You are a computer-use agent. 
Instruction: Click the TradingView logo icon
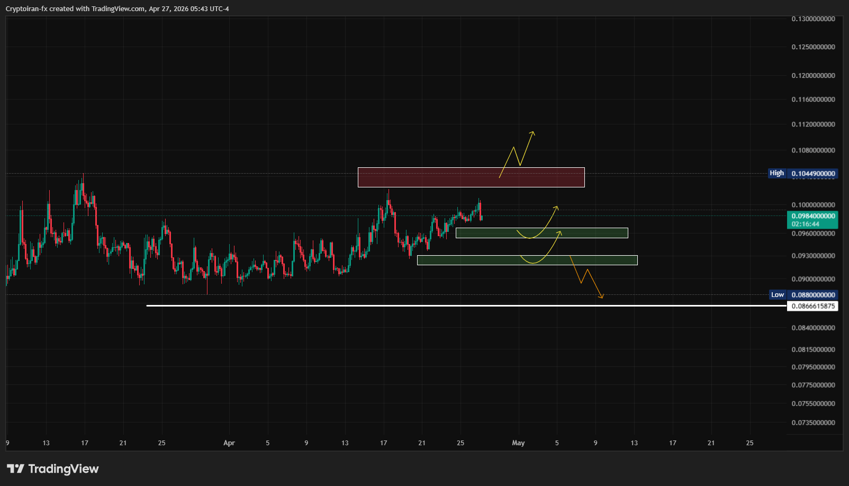[x=15, y=469]
